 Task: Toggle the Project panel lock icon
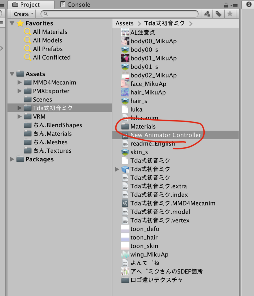click(x=226, y=5)
